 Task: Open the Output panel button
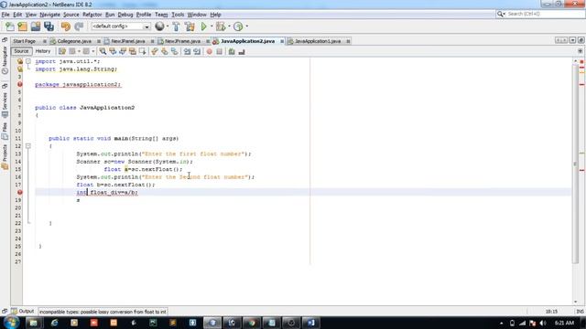(x=23, y=311)
